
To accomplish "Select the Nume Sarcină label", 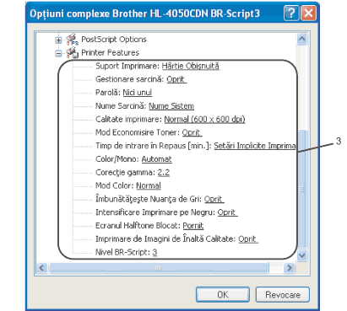I will [121, 106].
